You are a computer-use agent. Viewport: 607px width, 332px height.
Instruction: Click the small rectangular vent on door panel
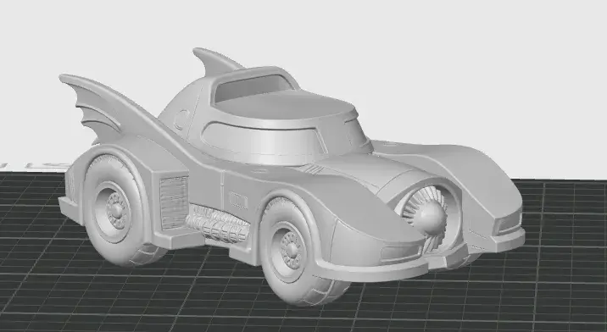(x=238, y=201)
